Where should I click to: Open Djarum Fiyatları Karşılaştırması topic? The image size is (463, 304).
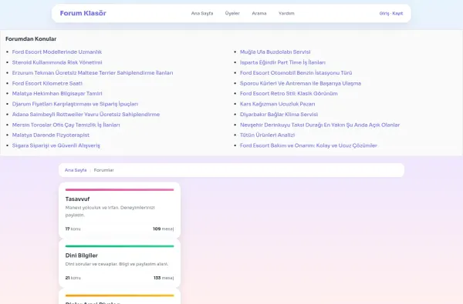click(75, 104)
